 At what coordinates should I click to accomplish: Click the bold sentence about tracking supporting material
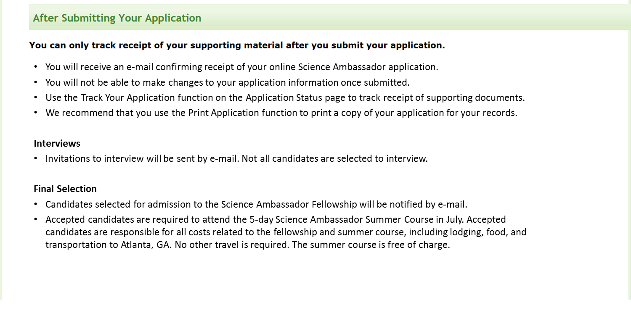point(237,45)
